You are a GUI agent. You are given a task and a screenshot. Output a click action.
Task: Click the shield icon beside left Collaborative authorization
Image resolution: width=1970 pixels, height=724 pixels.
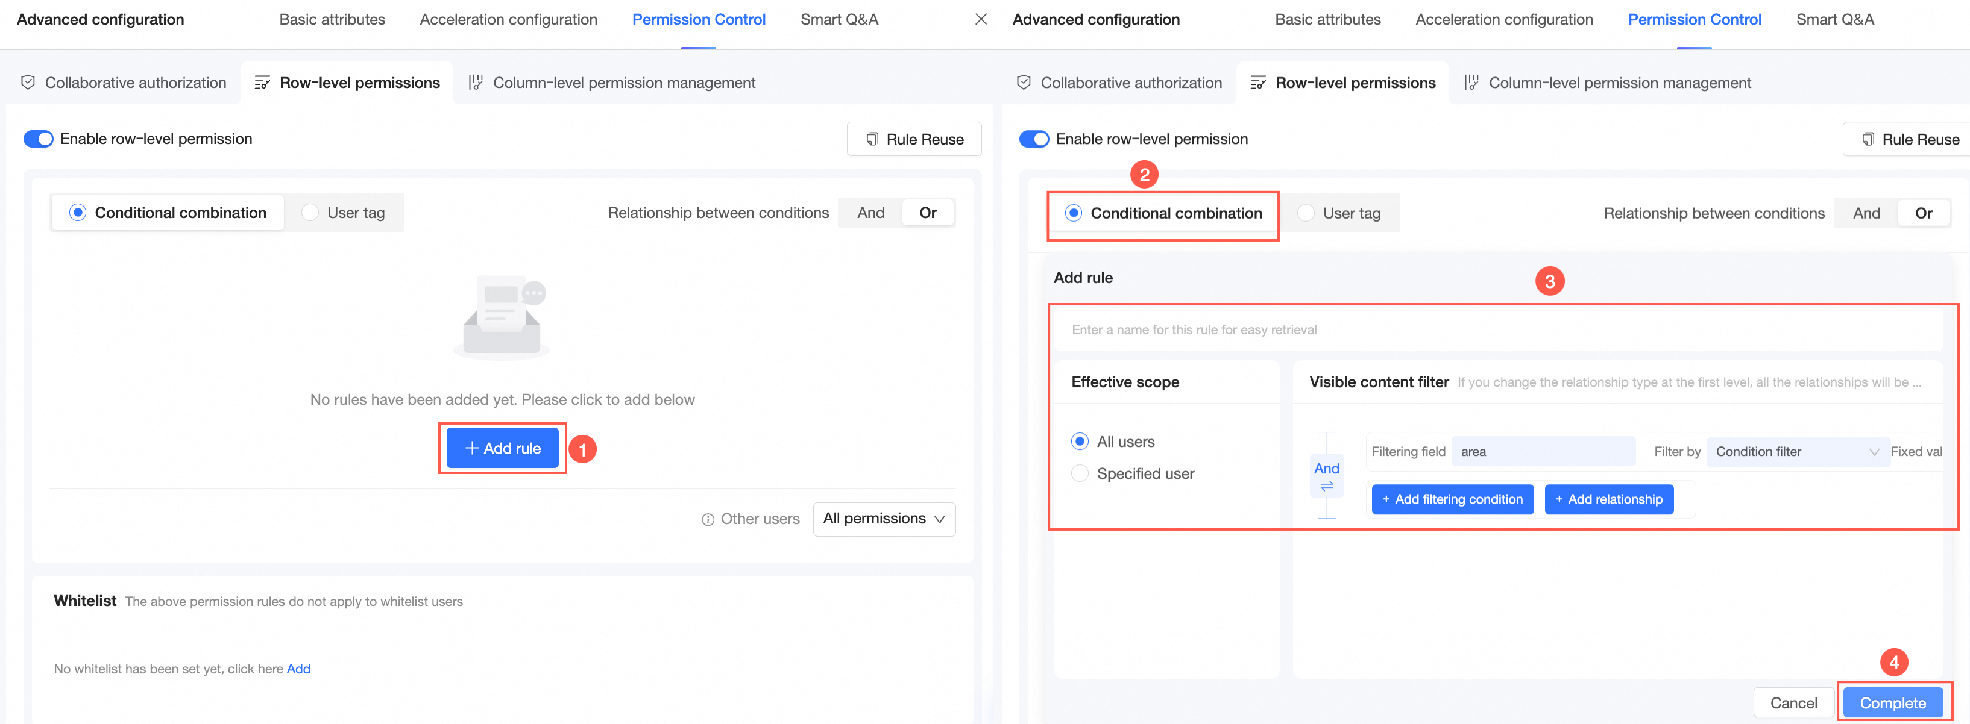coord(28,83)
